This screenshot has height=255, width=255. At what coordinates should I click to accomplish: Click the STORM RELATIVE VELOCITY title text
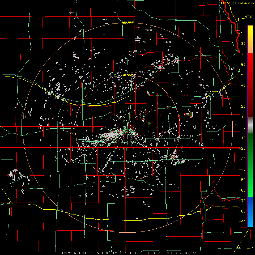[x=88, y=253]
